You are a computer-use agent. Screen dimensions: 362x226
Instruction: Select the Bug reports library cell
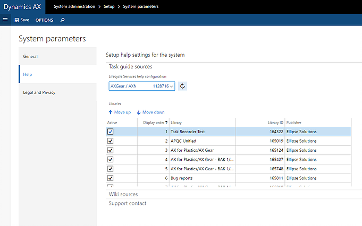(x=203, y=178)
